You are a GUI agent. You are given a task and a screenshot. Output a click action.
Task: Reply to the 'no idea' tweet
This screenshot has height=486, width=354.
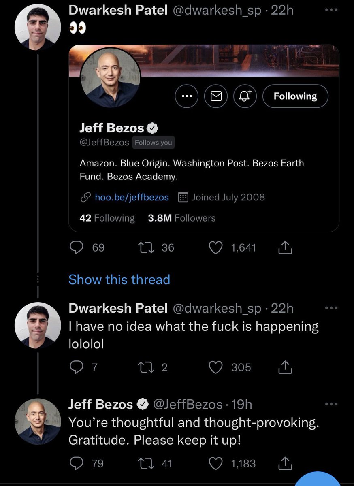pos(76,367)
